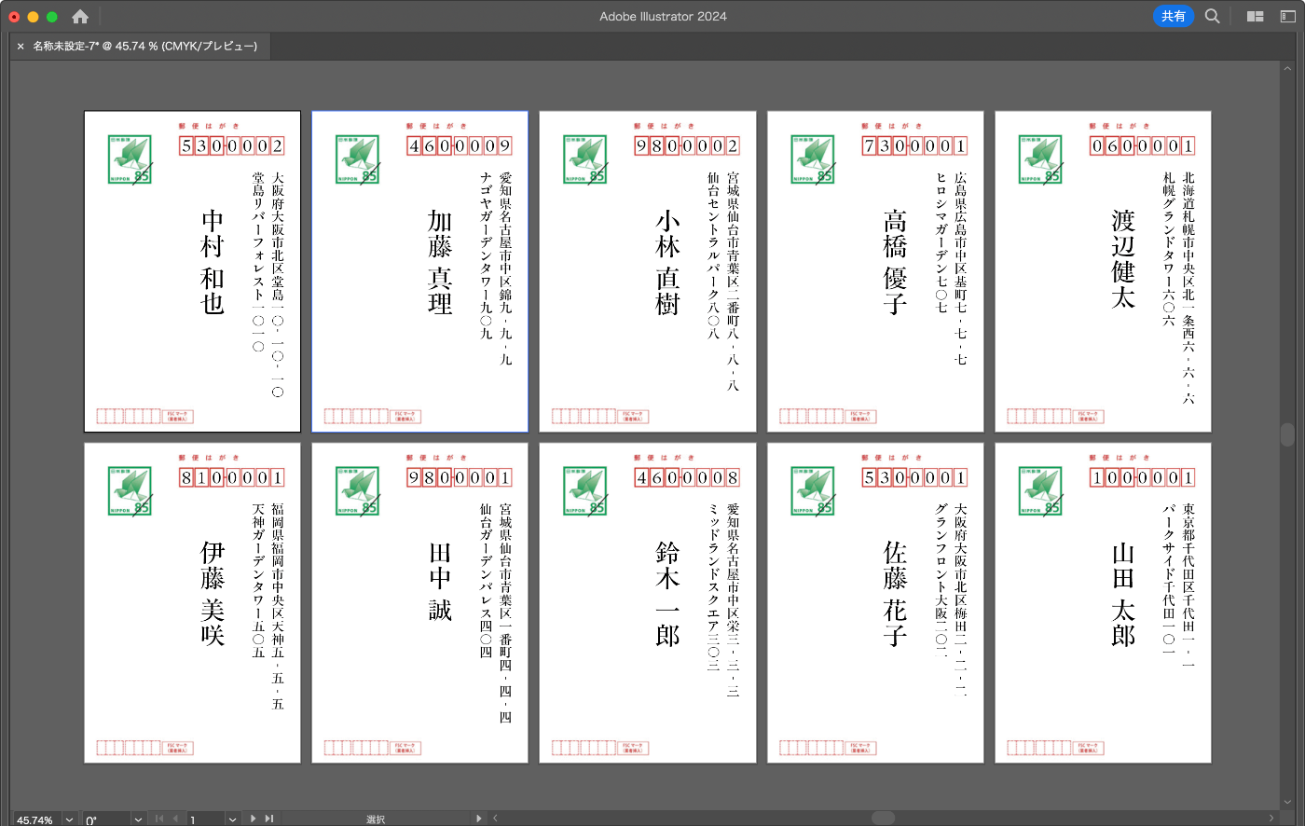Click the postal code 9800001
This screenshot has height=826, width=1305.
(x=460, y=477)
